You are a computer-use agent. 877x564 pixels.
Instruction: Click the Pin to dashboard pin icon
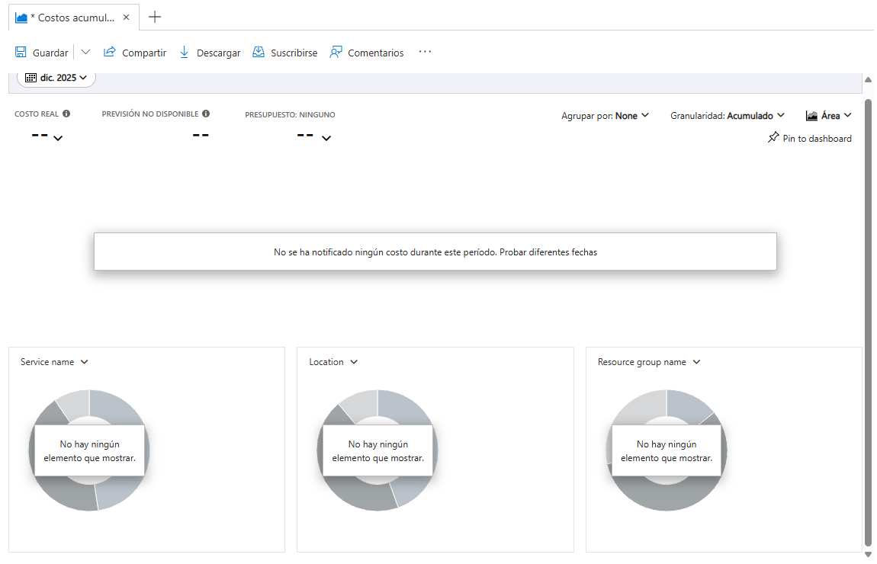pos(773,137)
